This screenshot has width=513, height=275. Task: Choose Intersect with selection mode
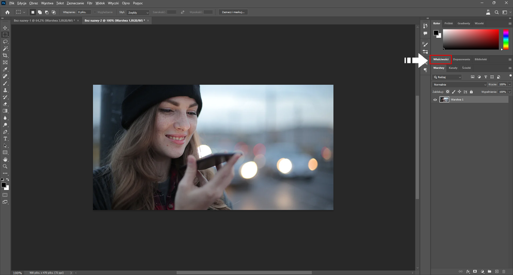(54, 12)
